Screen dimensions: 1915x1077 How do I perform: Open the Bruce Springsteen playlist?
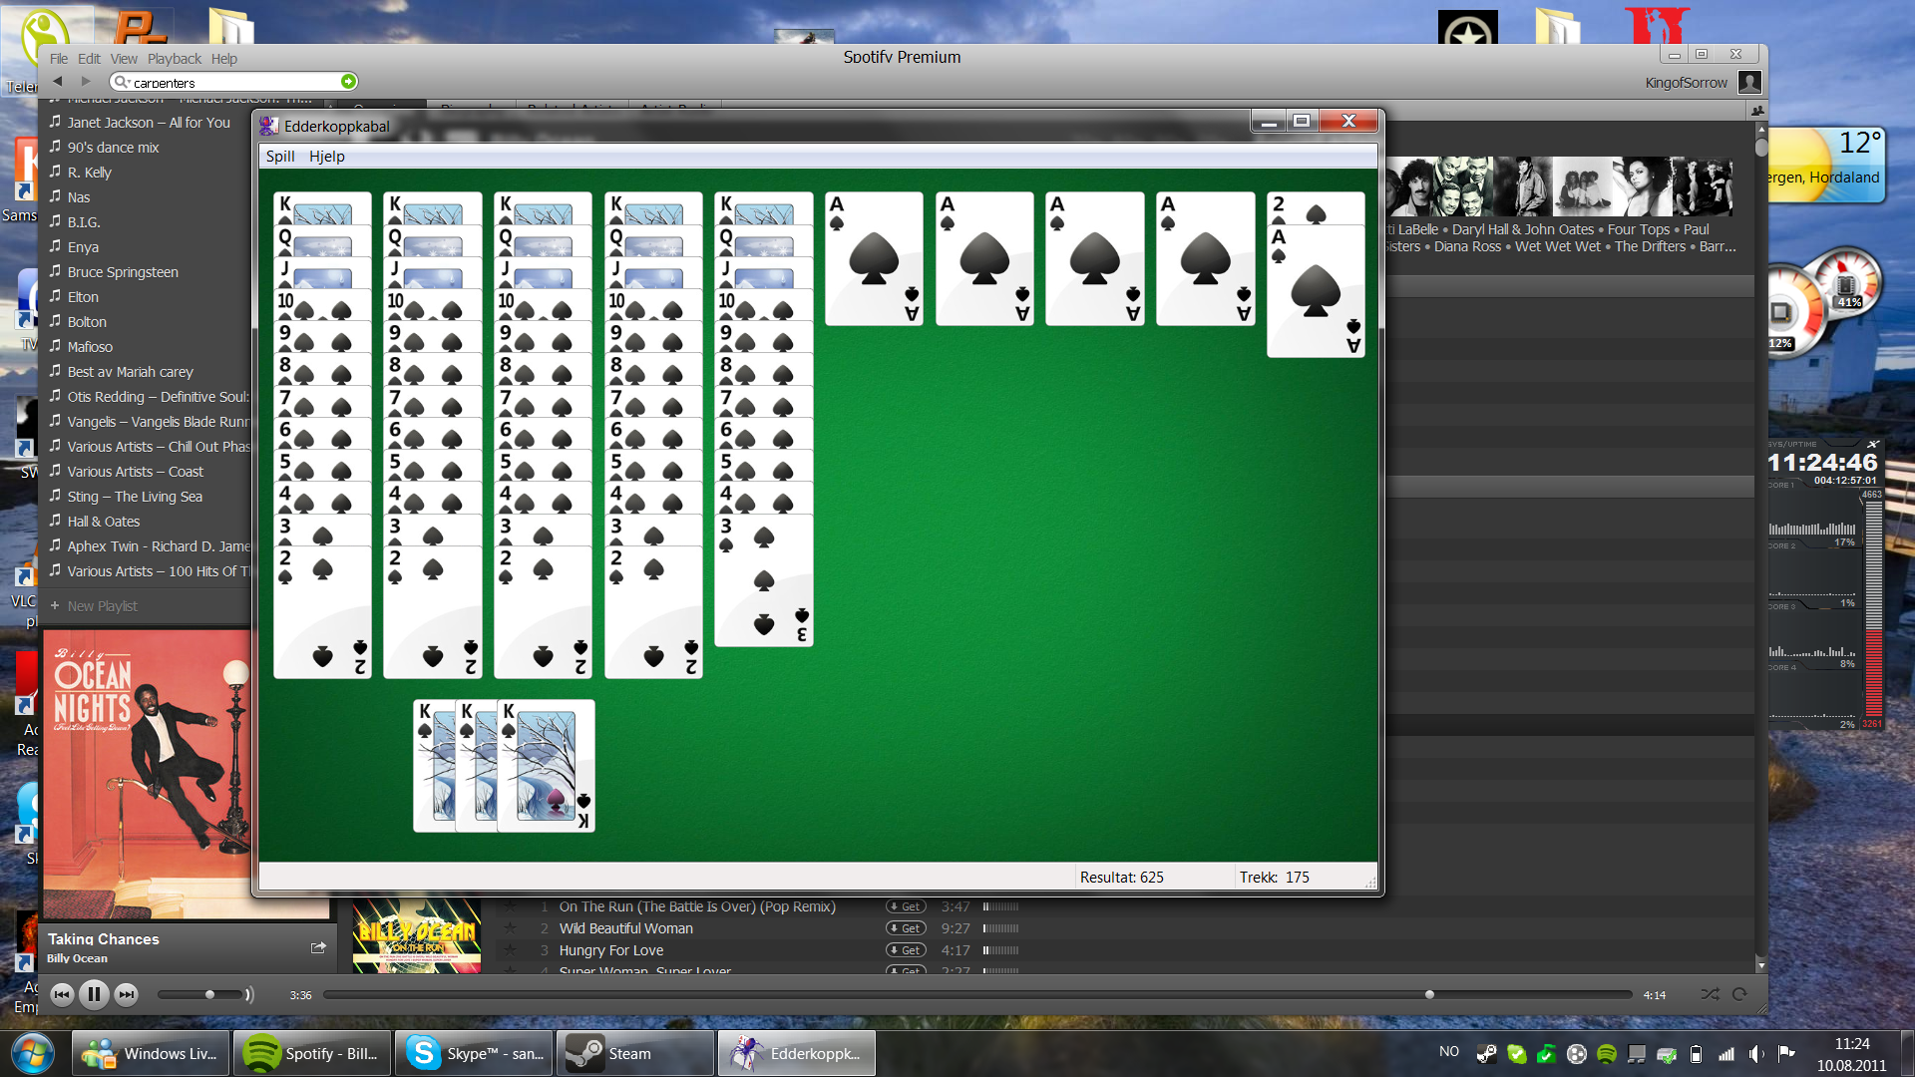123,272
